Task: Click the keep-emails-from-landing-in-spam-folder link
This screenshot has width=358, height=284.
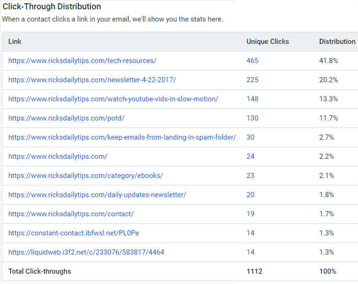Action: click(x=122, y=137)
